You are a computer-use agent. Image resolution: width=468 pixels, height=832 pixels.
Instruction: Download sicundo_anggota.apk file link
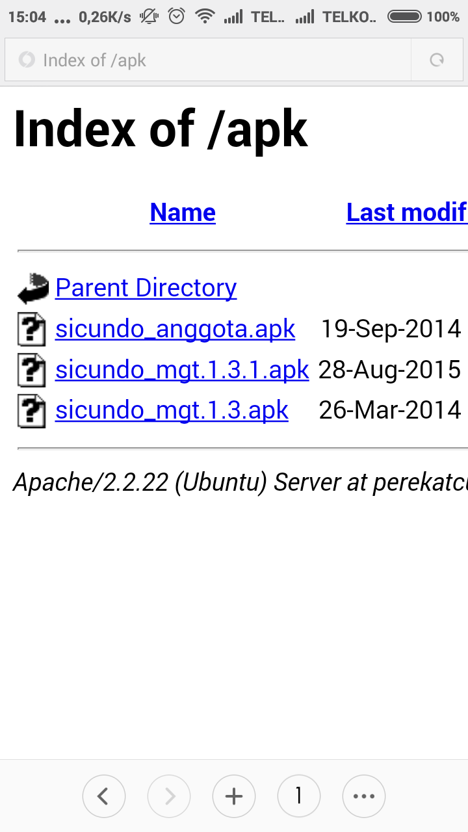(175, 329)
